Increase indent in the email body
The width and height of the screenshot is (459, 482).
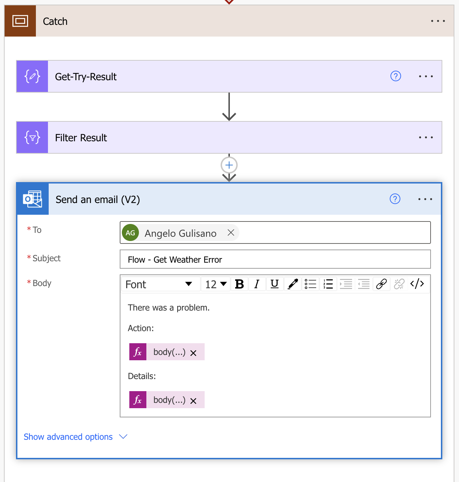[x=346, y=284]
